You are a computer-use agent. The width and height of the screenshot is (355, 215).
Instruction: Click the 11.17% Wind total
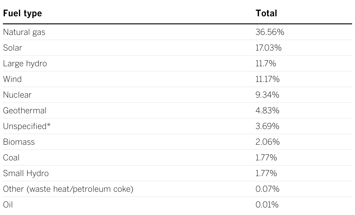point(267,79)
